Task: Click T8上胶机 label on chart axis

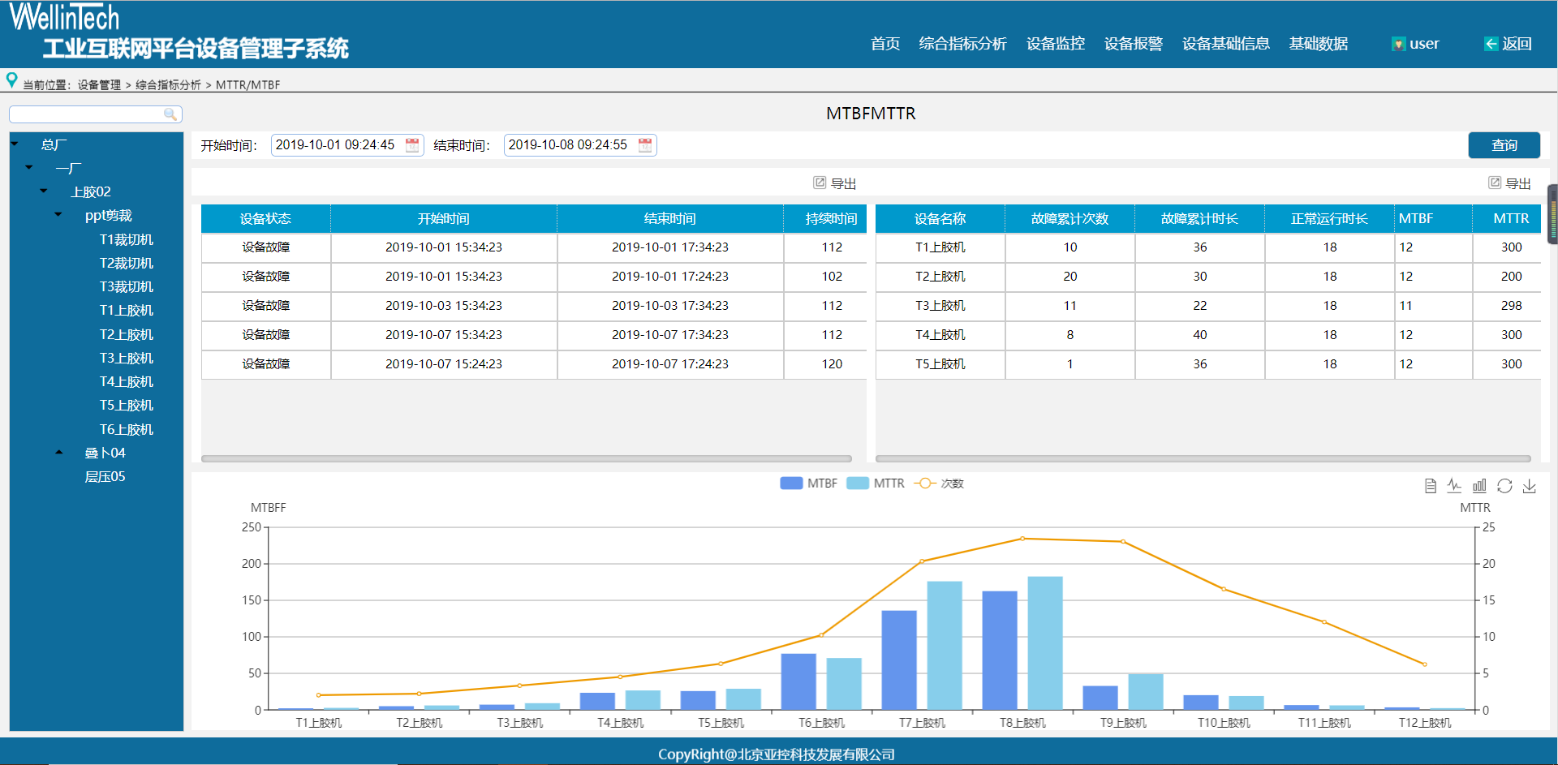Action: [x=1022, y=723]
